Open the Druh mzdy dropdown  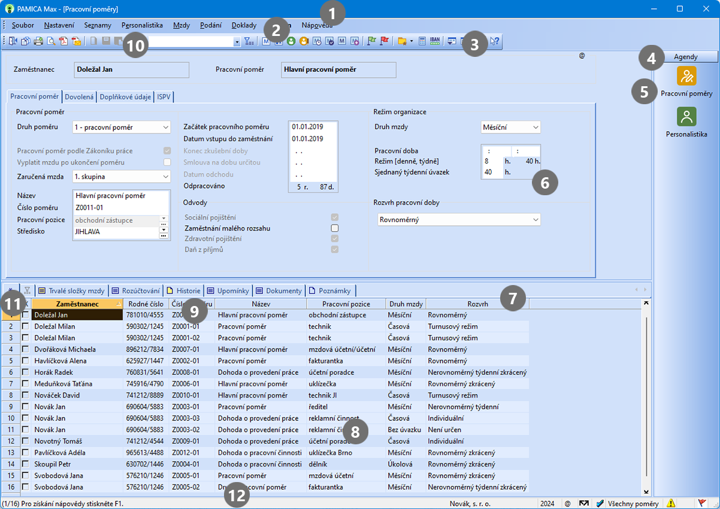(x=536, y=127)
